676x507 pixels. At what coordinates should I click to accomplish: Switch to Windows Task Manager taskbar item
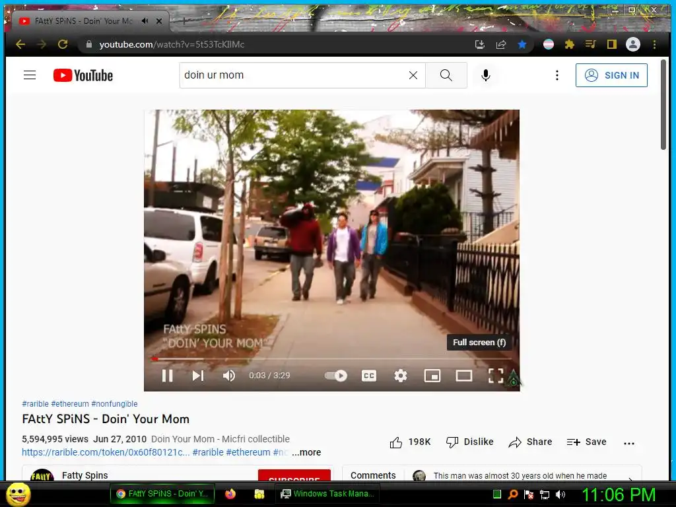click(x=327, y=494)
